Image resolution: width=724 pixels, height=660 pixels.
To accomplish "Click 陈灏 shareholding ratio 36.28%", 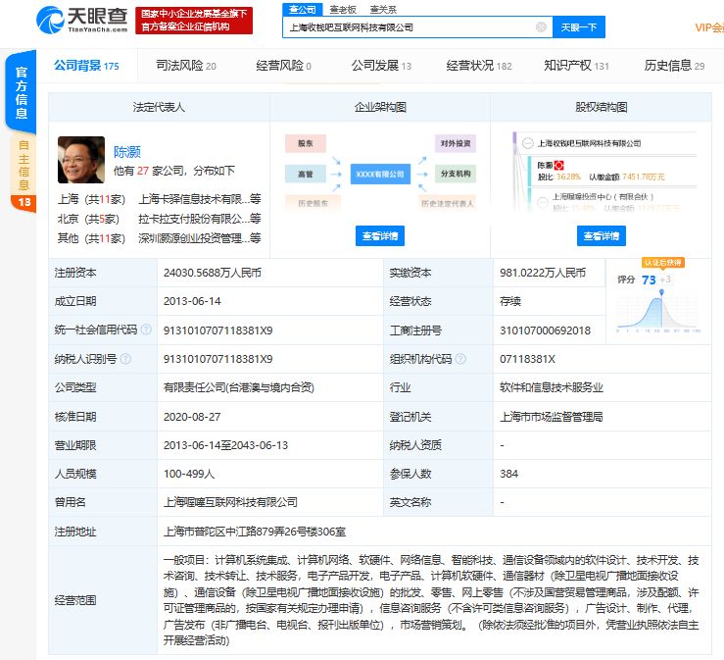I will point(568,178).
